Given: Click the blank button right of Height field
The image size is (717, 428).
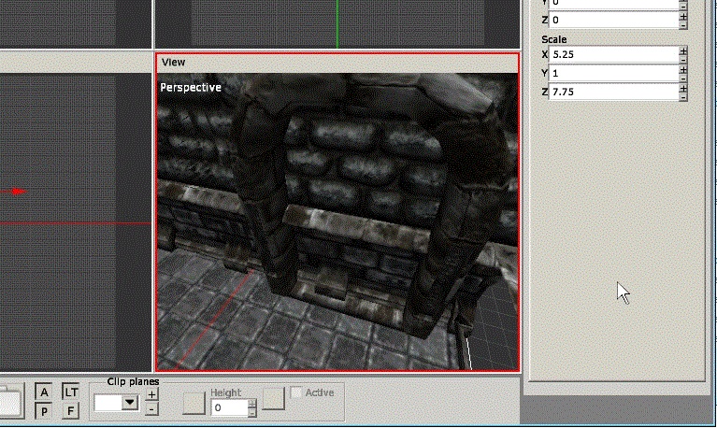Looking at the screenshot, I should click(x=273, y=399).
